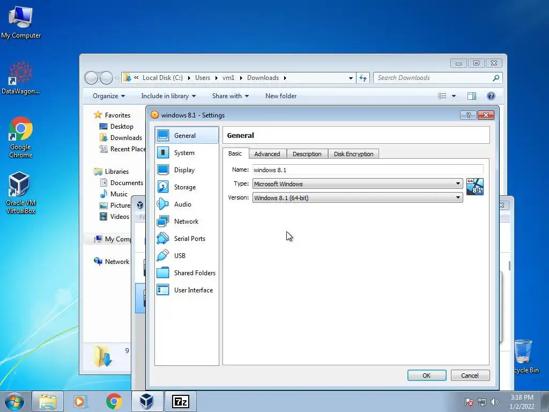Click the media player taskbar icon

click(x=80, y=401)
